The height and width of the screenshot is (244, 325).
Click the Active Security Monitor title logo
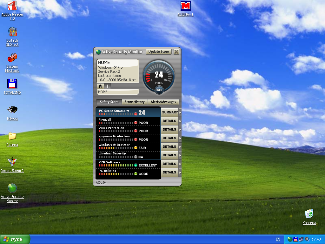pyautogui.click(x=98, y=52)
